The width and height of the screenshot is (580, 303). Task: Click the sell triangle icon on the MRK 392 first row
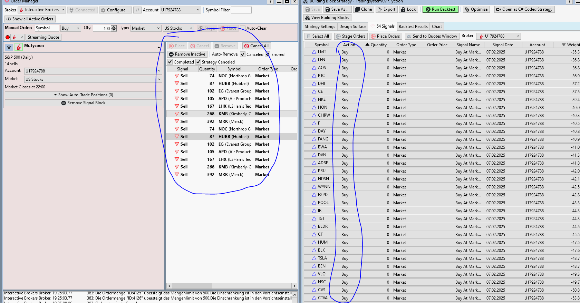177,121
